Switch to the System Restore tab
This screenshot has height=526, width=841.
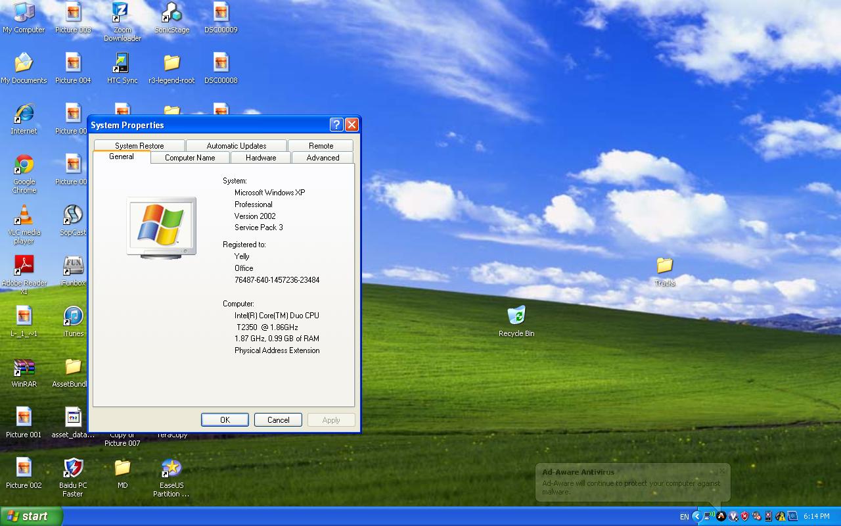click(x=139, y=146)
